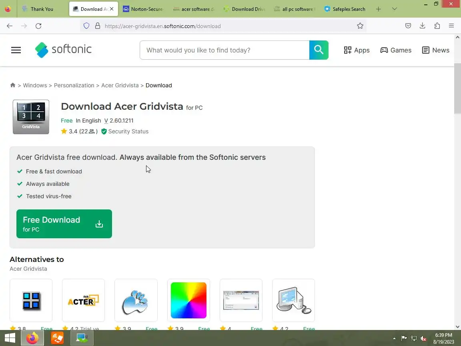
Task: Focus the Softonic search field
Action: click(x=224, y=50)
